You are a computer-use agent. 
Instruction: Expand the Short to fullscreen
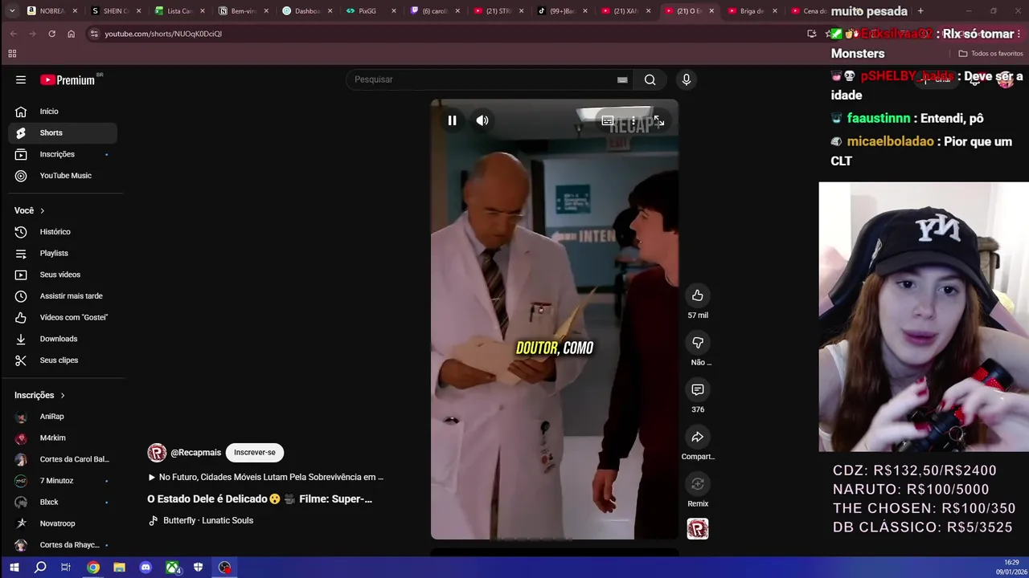tap(658, 120)
